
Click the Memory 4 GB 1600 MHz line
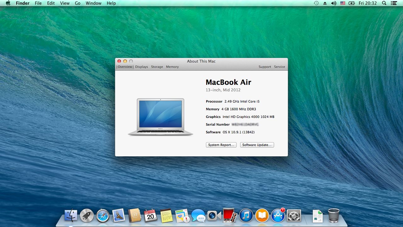click(231, 109)
